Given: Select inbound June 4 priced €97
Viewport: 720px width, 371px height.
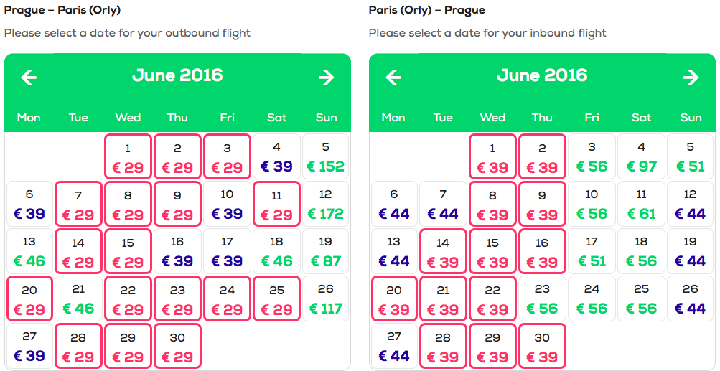Looking at the screenshot, I should click(642, 156).
